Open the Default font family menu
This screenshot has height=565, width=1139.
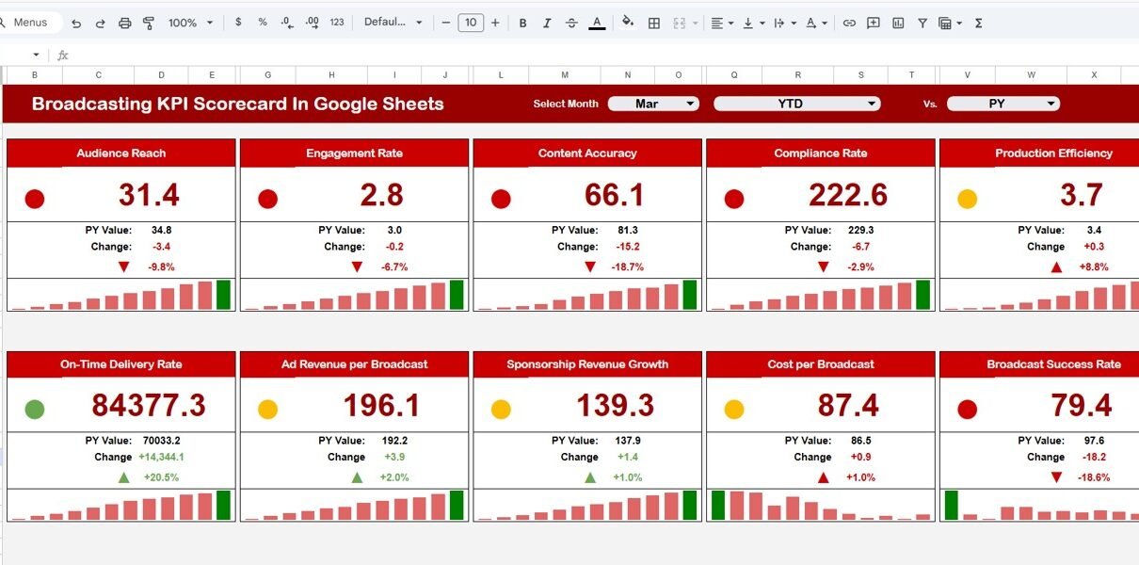393,23
